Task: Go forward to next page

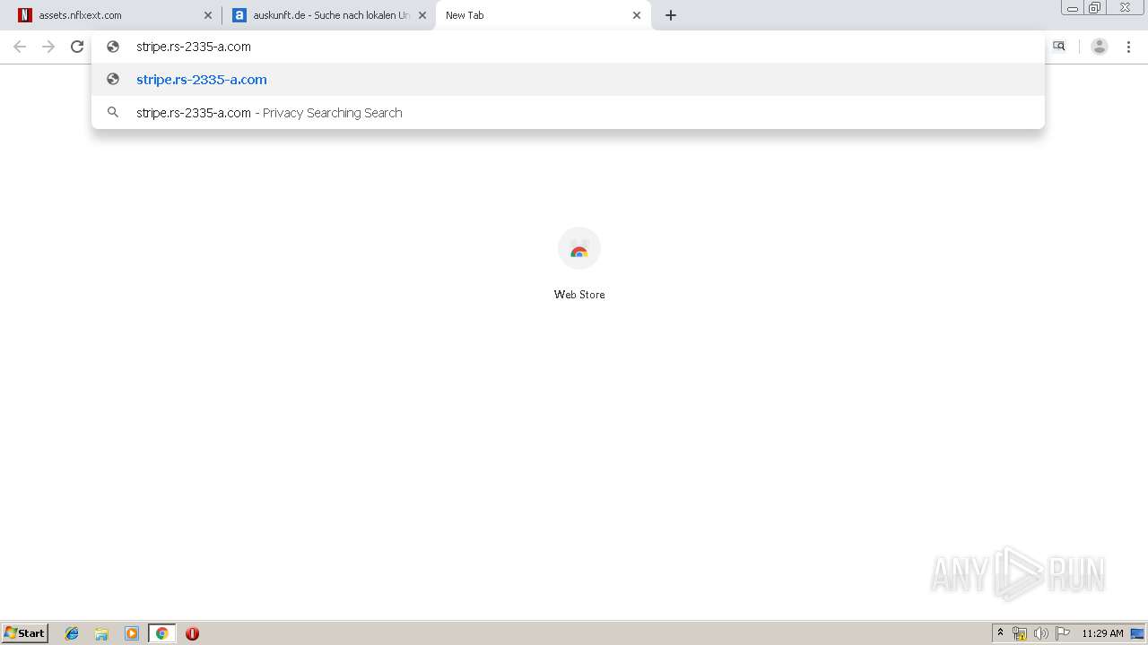Action: point(48,47)
